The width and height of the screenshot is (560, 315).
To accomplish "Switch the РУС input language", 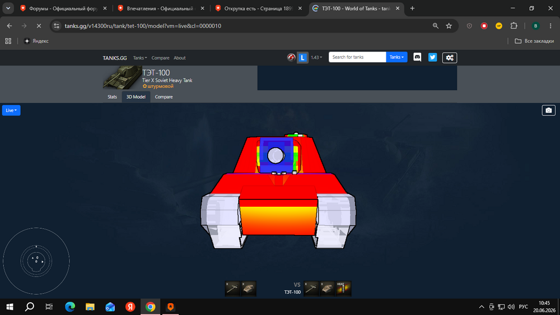I will (x=523, y=307).
